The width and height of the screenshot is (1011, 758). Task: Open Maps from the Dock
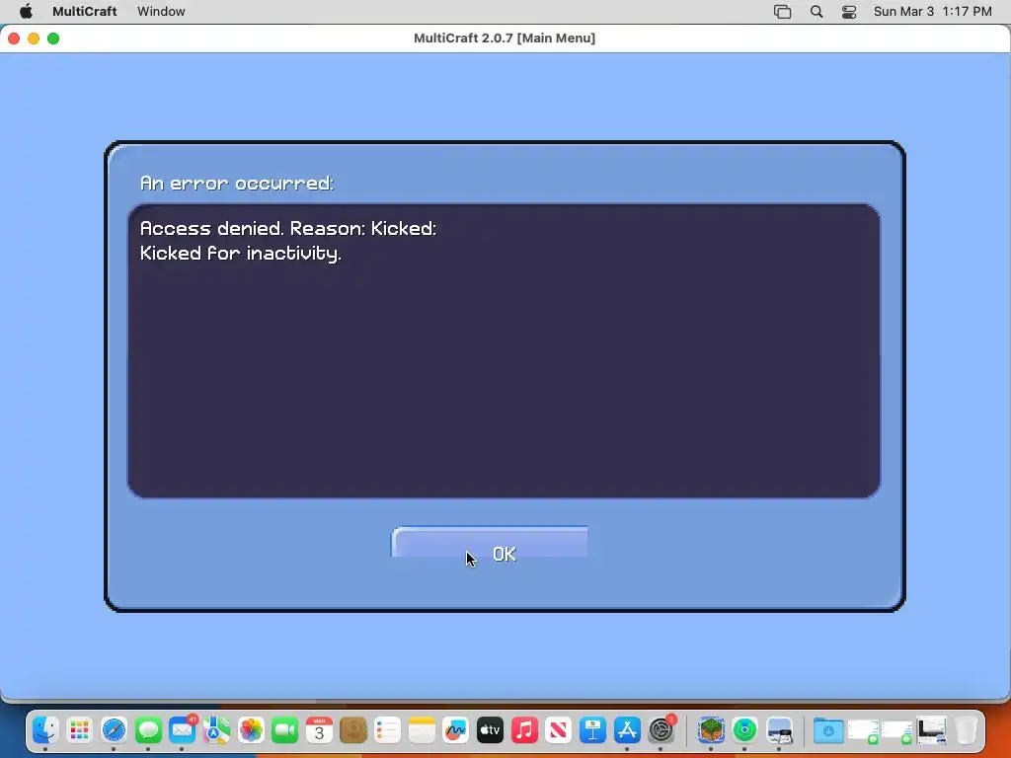[216, 730]
